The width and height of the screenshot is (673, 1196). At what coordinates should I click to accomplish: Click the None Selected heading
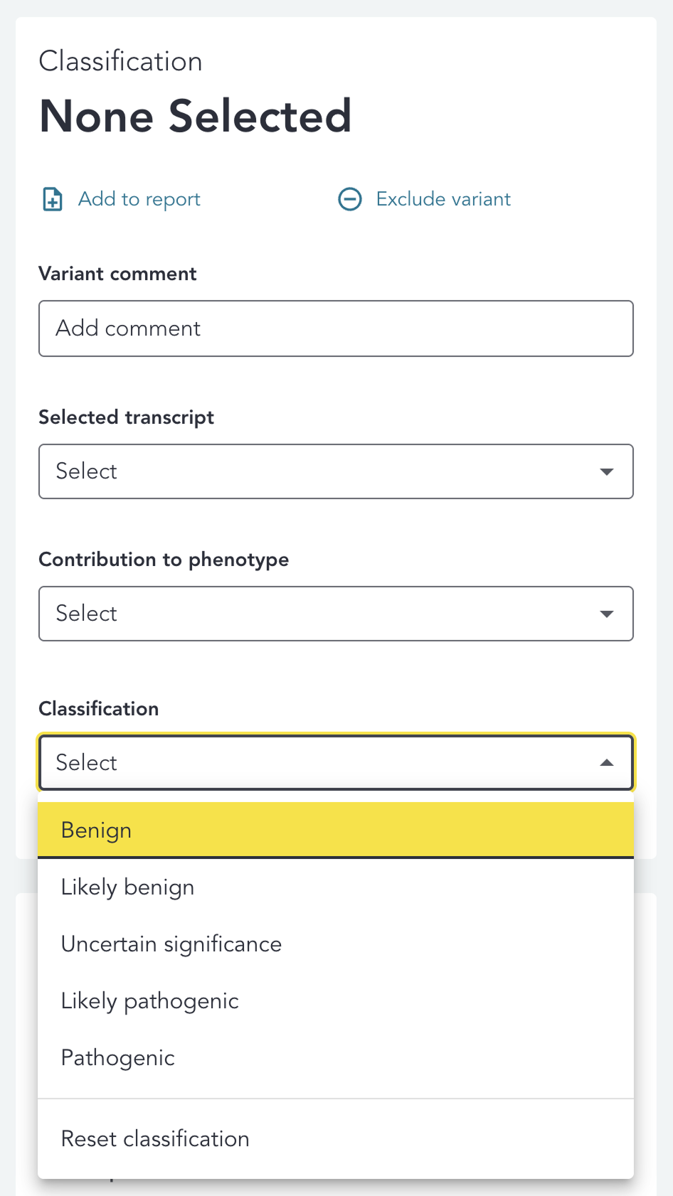196,116
